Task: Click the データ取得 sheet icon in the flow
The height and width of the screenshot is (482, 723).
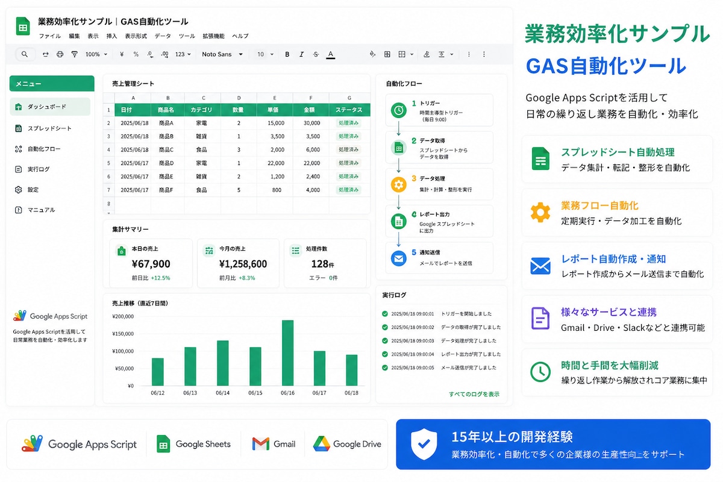Action: [398, 148]
